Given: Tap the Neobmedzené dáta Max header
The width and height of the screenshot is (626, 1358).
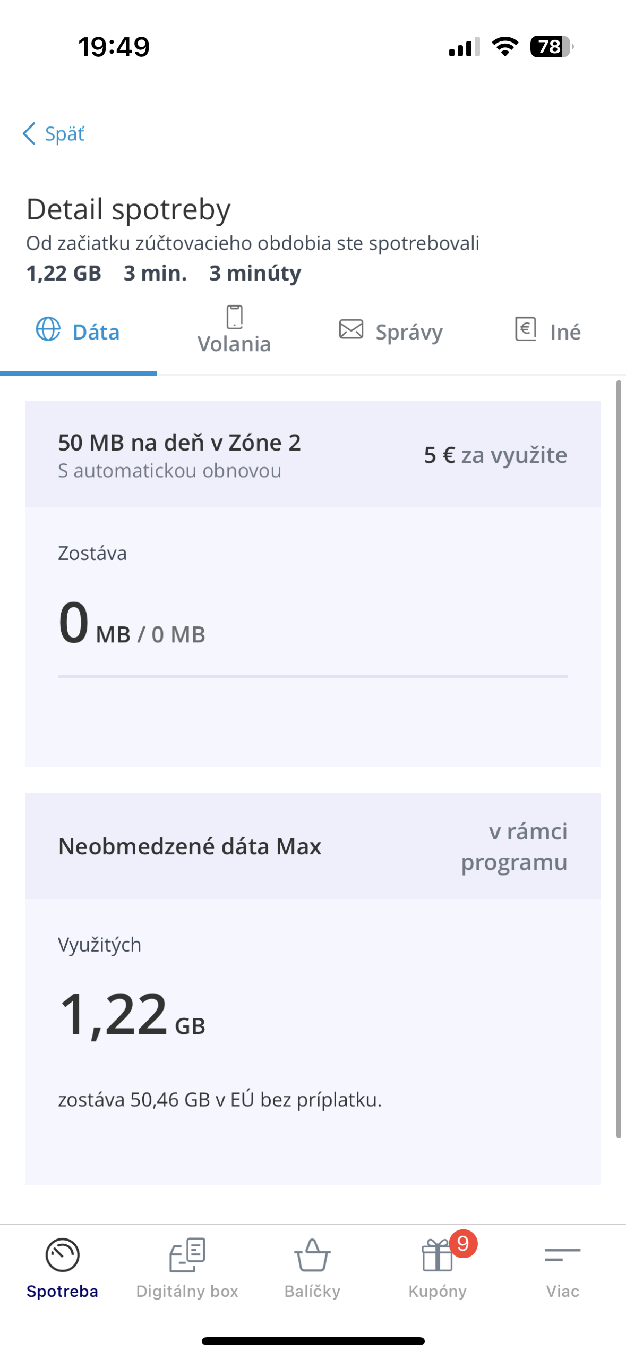Looking at the screenshot, I should point(190,846).
